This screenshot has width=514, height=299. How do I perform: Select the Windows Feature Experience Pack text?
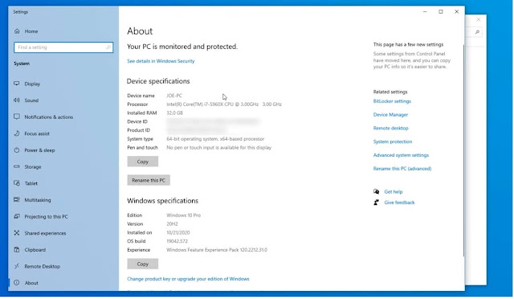tap(217, 250)
